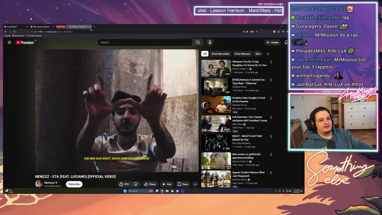Switch to Kulinis News browser tab
Screen dimensions: 382x215
61,27
